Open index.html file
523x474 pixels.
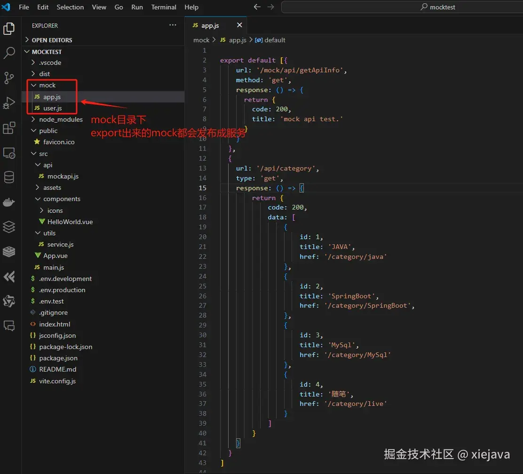click(103, 324)
